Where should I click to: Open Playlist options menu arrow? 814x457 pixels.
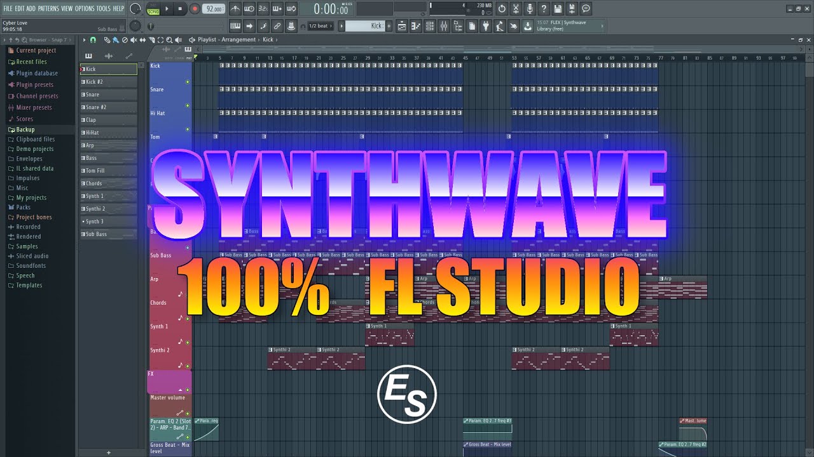(84, 39)
